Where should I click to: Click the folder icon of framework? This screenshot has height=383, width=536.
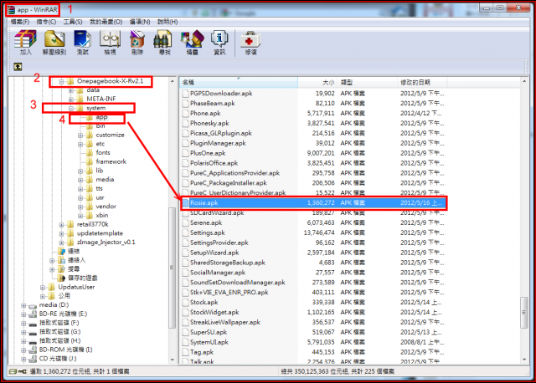(90, 161)
